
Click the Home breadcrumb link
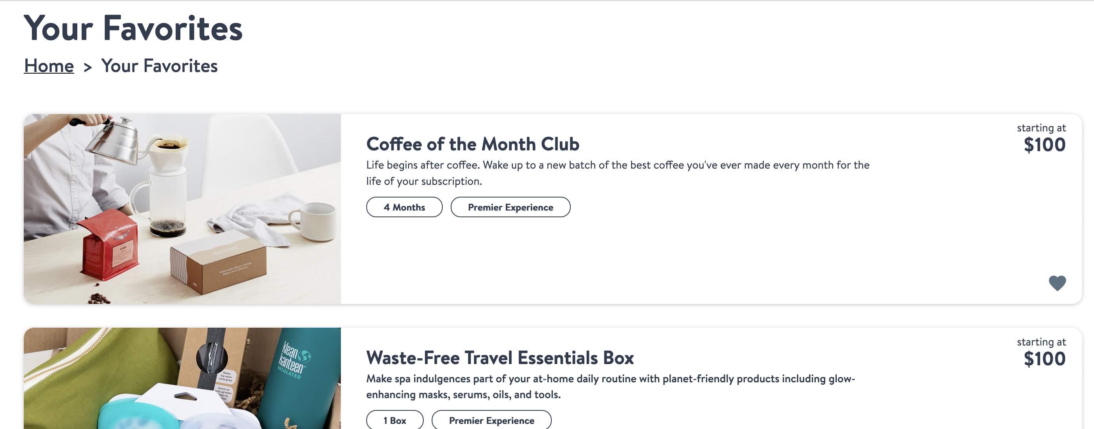49,66
